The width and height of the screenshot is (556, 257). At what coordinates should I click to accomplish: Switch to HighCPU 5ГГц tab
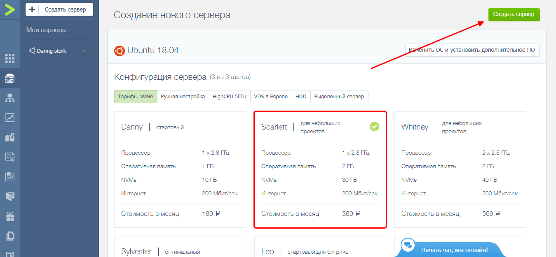pos(229,97)
